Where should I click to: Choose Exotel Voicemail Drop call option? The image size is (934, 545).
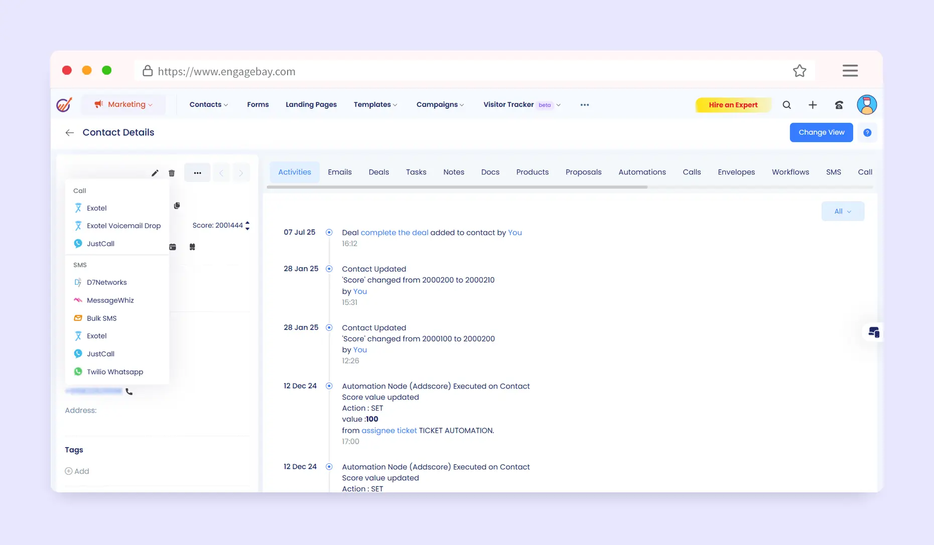123,226
